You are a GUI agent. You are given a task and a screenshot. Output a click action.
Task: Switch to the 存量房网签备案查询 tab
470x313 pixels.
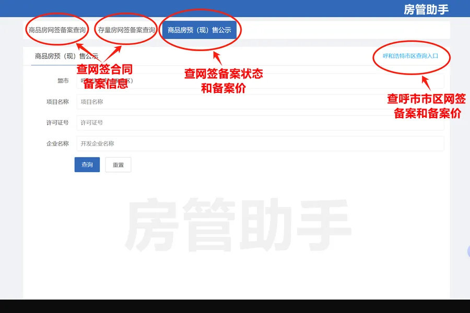(x=126, y=30)
